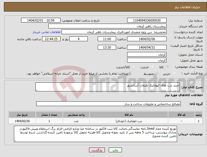The image size is (207, 157).
Task: Click the buyer notes text area
Action: point(95,134)
